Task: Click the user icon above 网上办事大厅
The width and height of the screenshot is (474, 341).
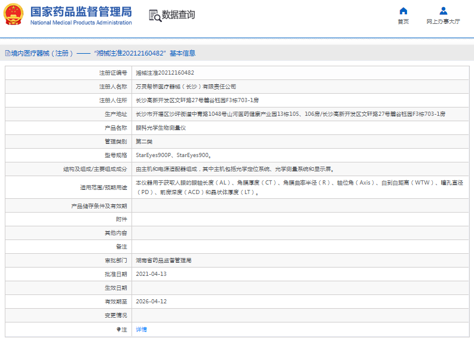Action: coord(443,11)
